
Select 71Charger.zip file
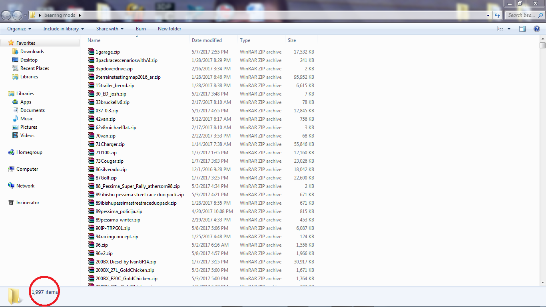tap(110, 144)
